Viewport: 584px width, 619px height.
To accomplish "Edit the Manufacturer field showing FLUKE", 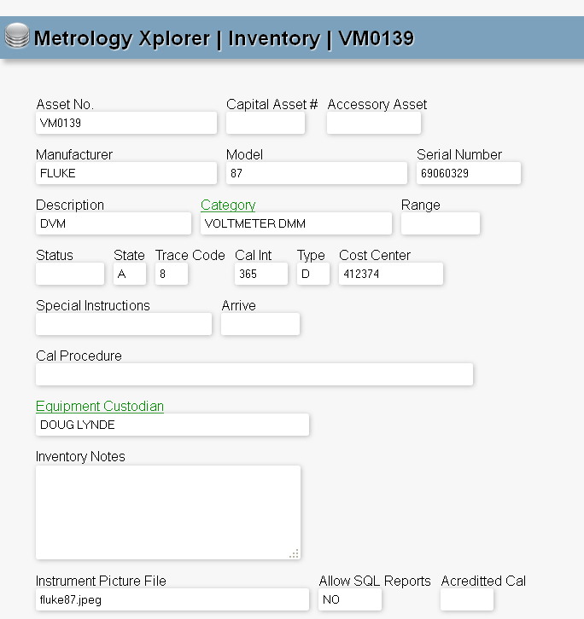I will click(x=126, y=173).
